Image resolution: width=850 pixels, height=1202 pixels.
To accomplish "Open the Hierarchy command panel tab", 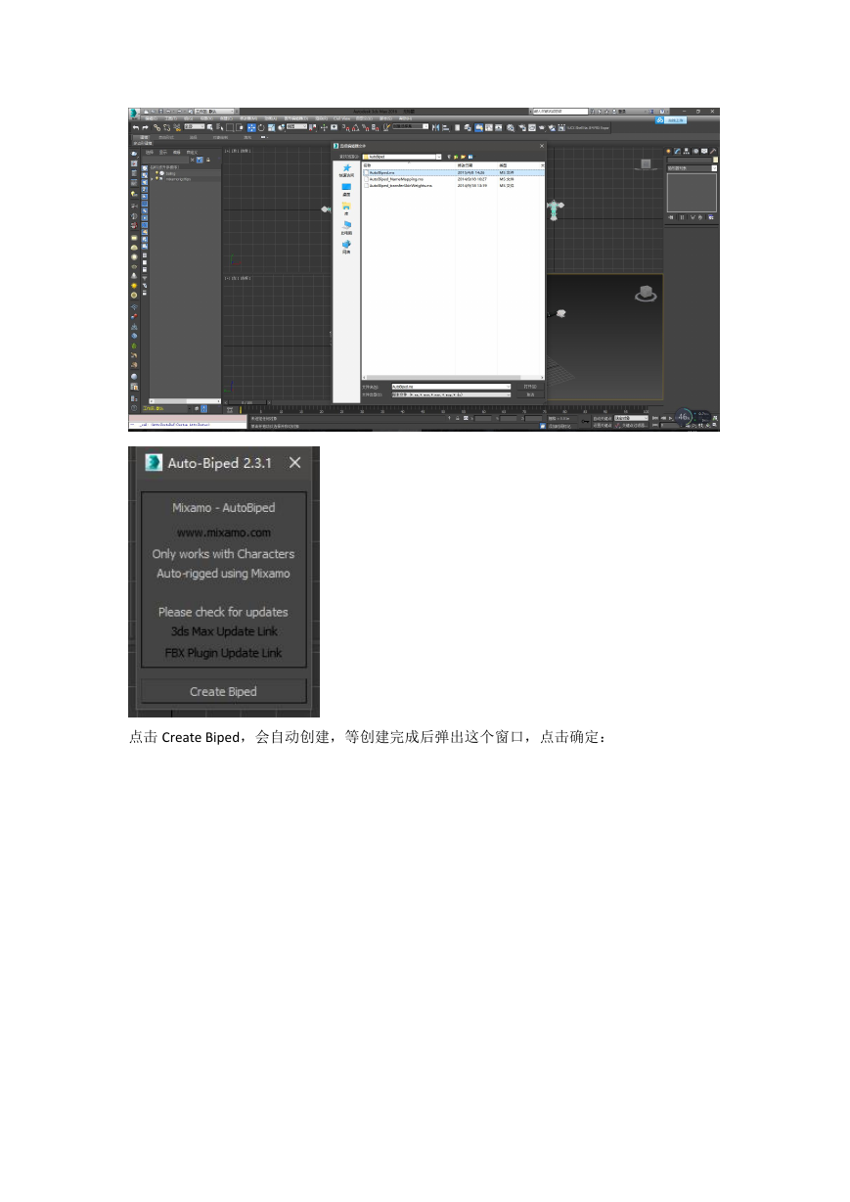I will 686,151.
